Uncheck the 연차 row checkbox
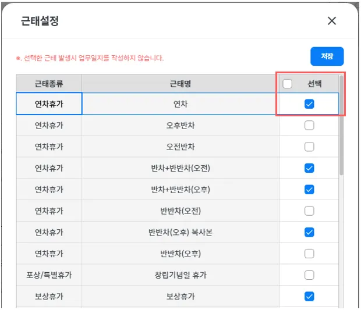Image resolution: width=361 pixels, height=310 pixels. click(x=309, y=104)
